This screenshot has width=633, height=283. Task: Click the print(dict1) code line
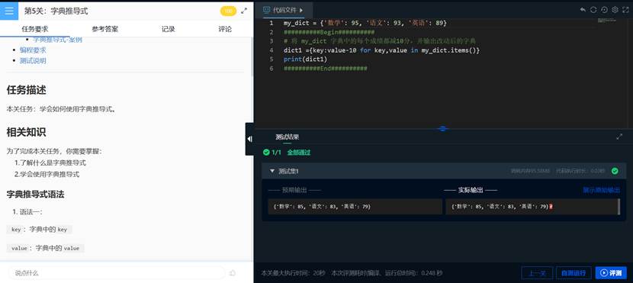[x=305, y=59]
